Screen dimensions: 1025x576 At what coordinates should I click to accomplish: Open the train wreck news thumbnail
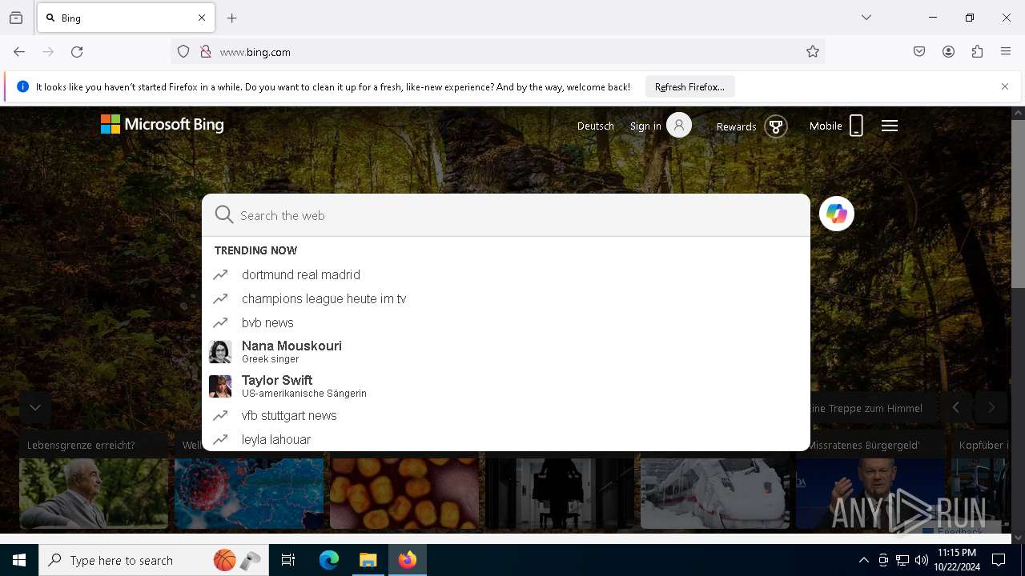click(x=715, y=493)
